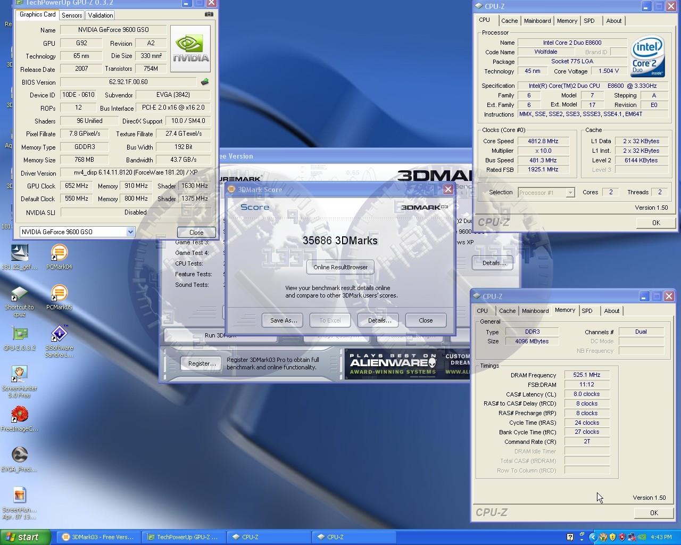Switch to 3DMark03 taskbar button
Image resolution: width=681 pixels, height=545 pixels.
pyautogui.click(x=98, y=537)
